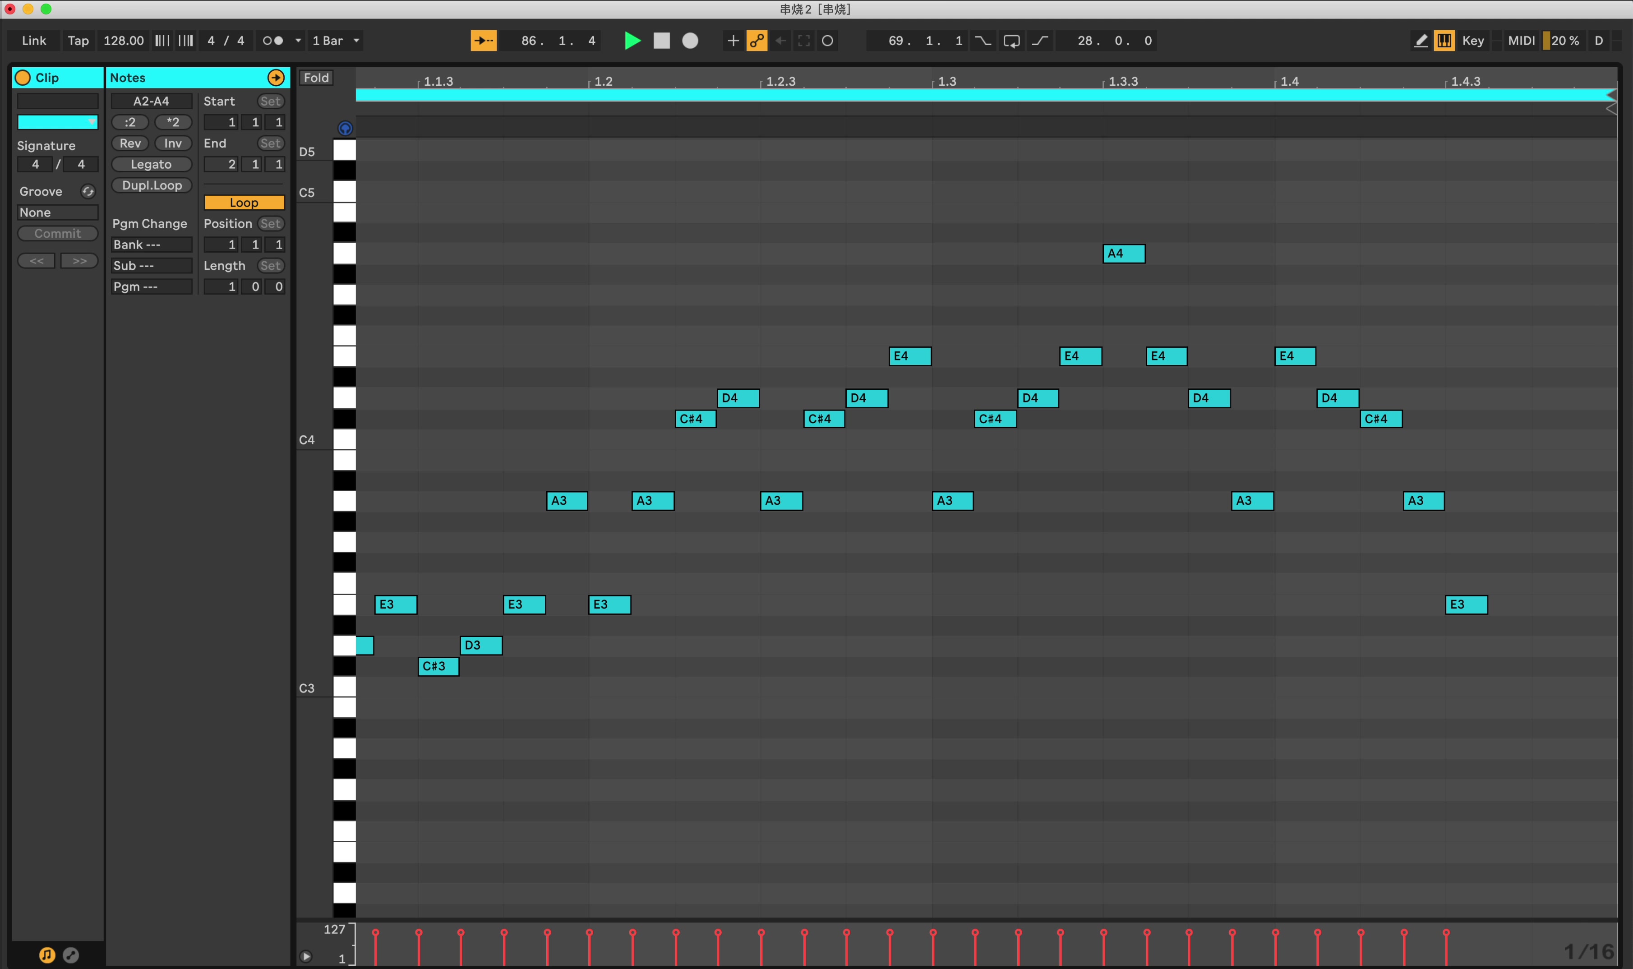Click the 20 % CPU load meter
Screen dimensions: 1633x969
pos(1564,41)
